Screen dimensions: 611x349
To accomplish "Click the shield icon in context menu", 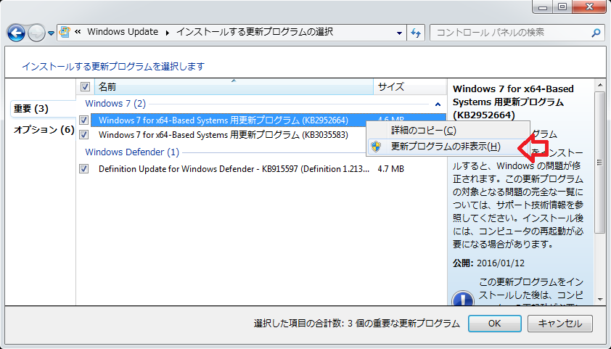I will (x=376, y=147).
